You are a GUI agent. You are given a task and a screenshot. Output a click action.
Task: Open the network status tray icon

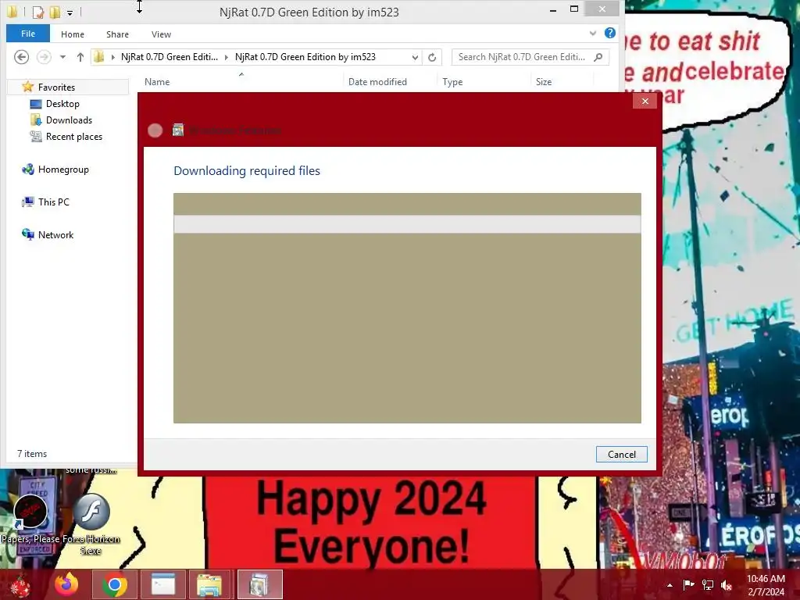pos(708,584)
